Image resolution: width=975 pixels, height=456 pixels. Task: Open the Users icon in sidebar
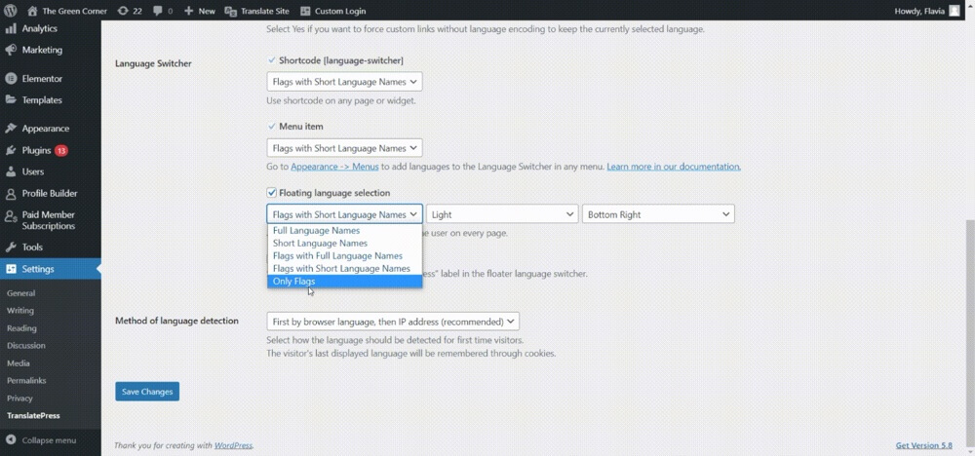click(10, 172)
